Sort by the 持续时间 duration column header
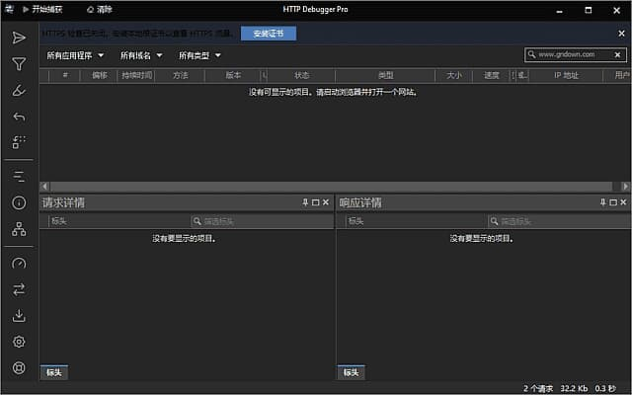632x395 pixels. coord(137,75)
